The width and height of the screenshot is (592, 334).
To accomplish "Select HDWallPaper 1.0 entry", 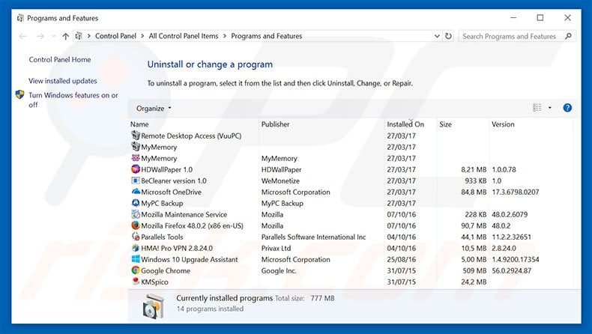I will tap(166, 169).
